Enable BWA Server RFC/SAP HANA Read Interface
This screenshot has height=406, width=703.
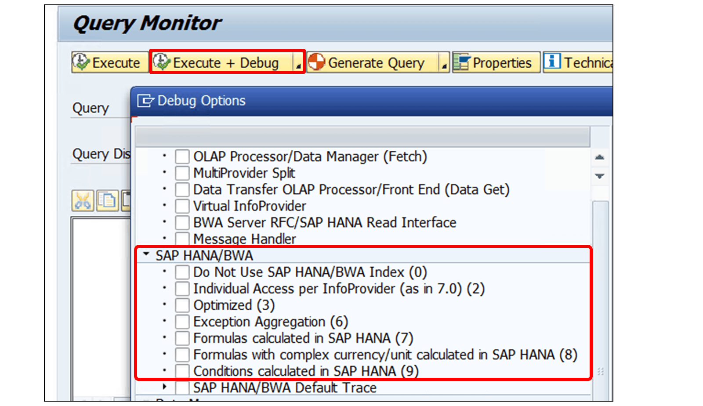click(x=182, y=222)
